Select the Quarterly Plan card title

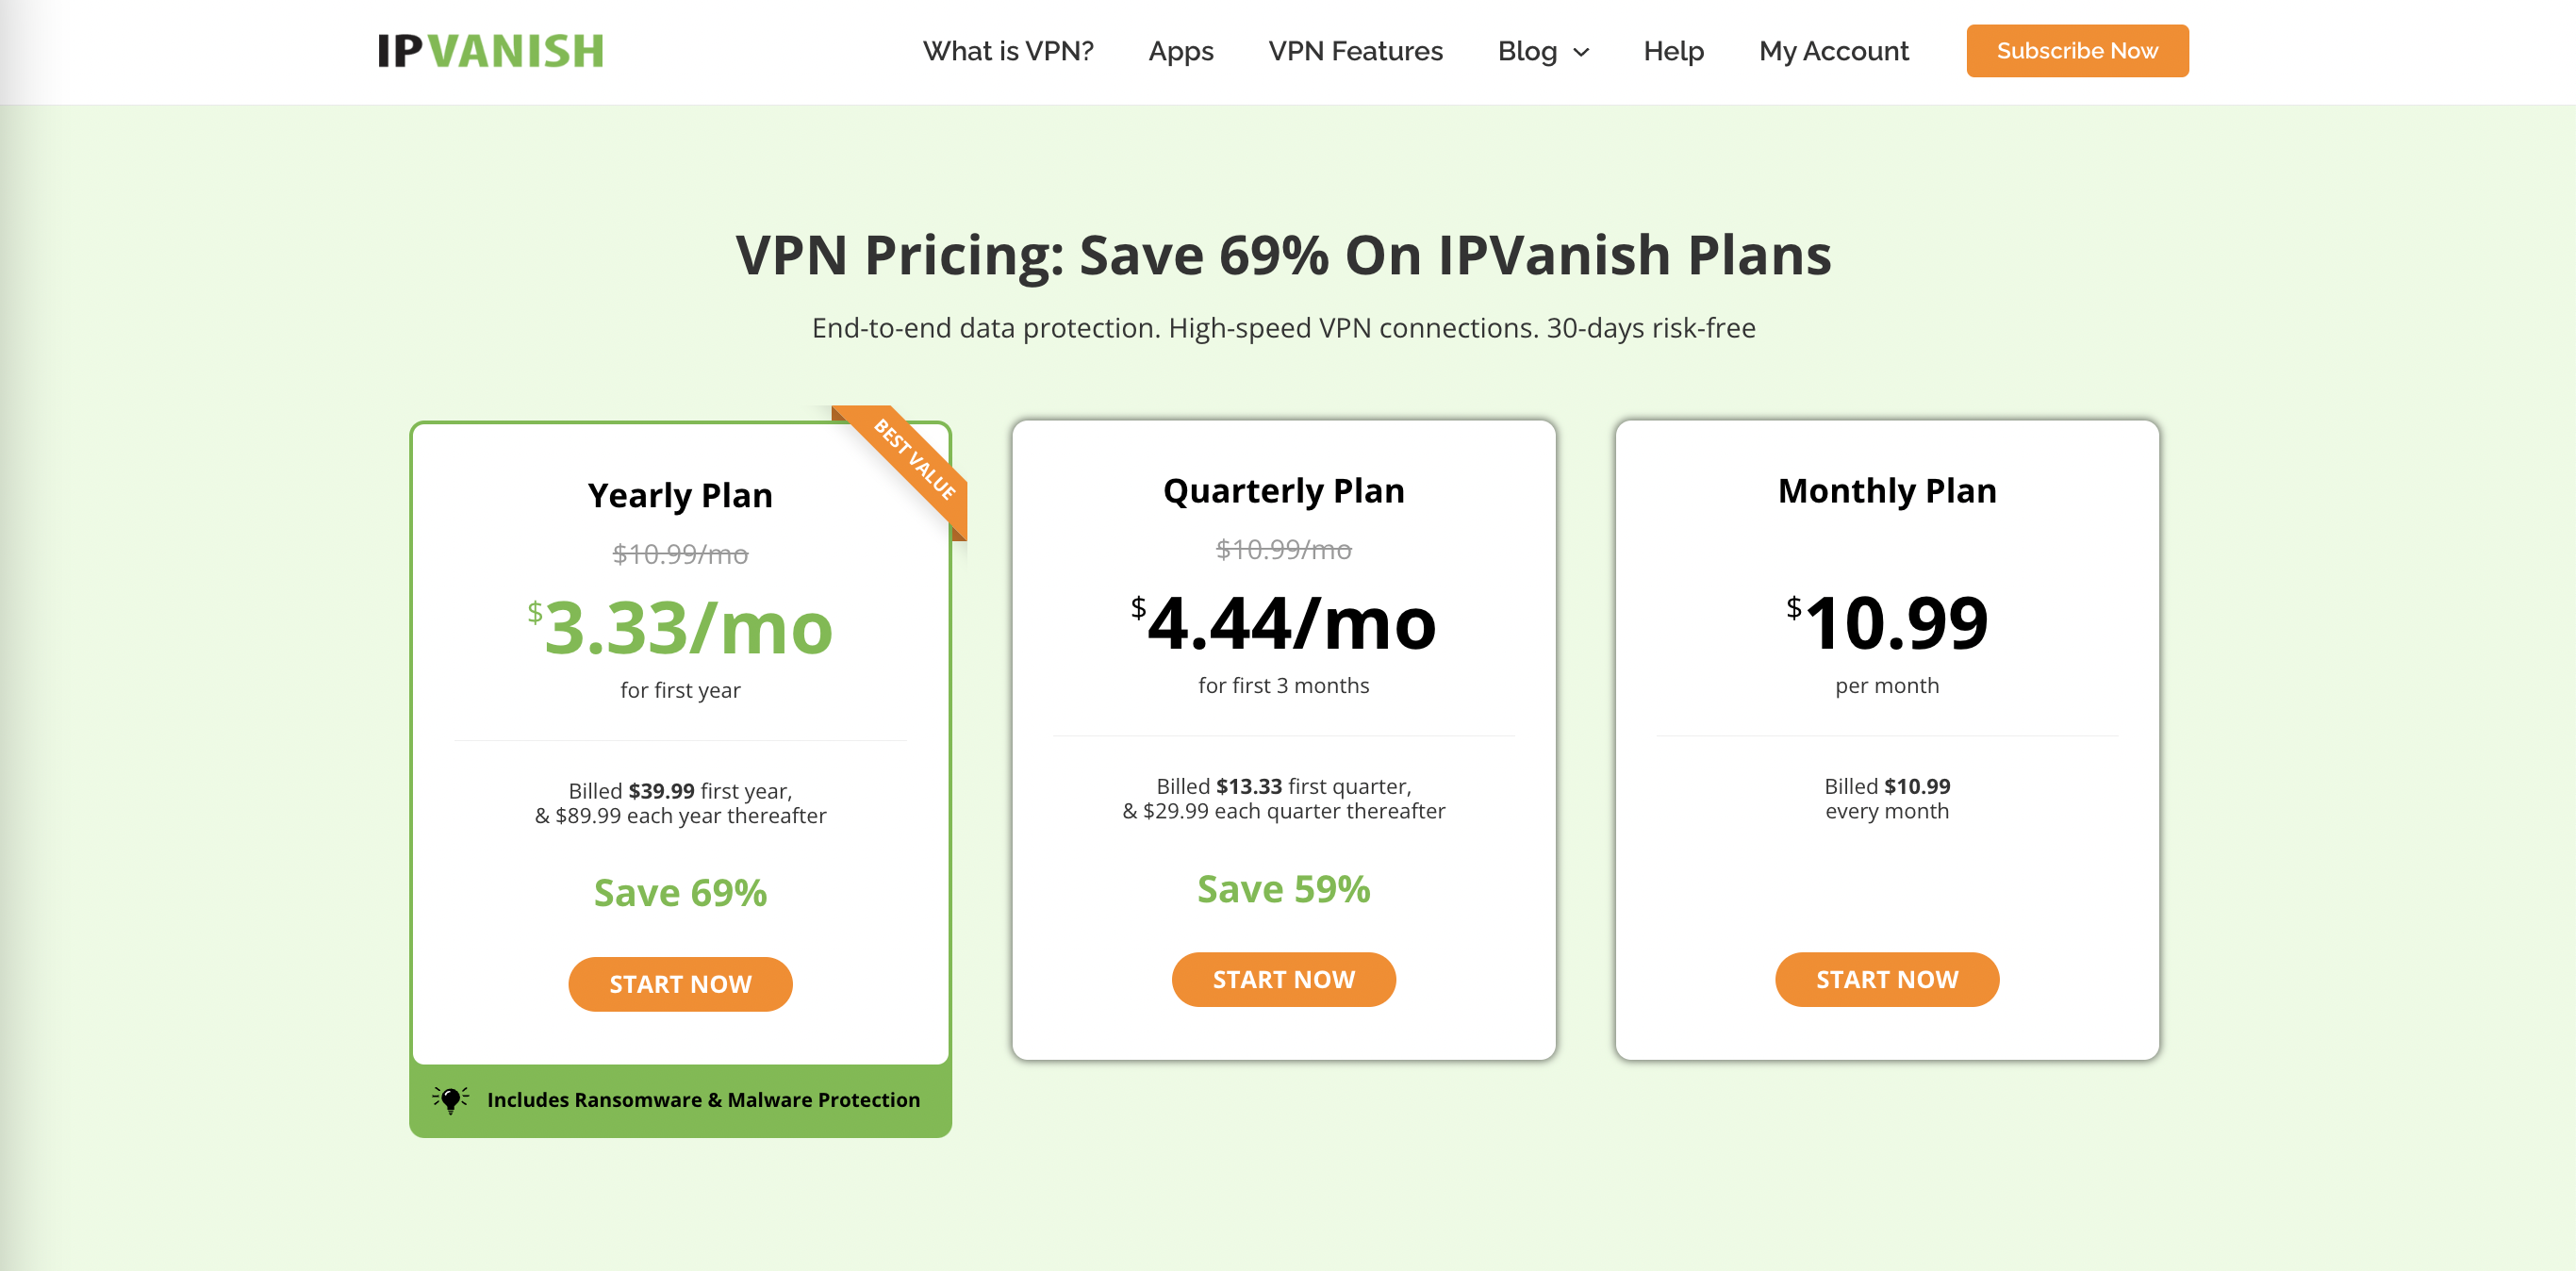(1283, 491)
